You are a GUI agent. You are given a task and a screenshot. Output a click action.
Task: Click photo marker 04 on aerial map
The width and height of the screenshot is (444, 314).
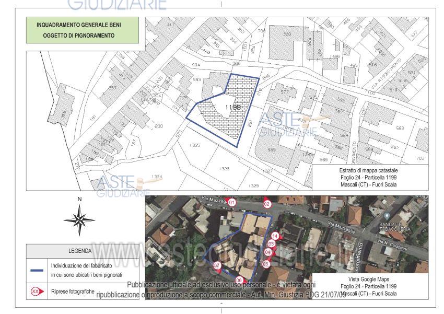click(268, 252)
